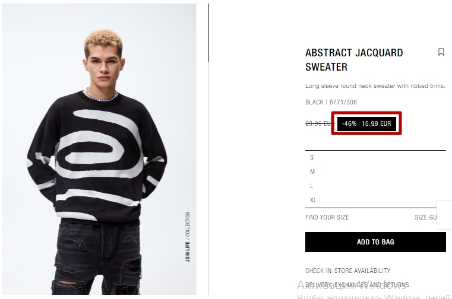Viewport: 452px width, 299px height.
Task: Click the JOIN LIFE / COLLECTION label
Action: point(188,237)
